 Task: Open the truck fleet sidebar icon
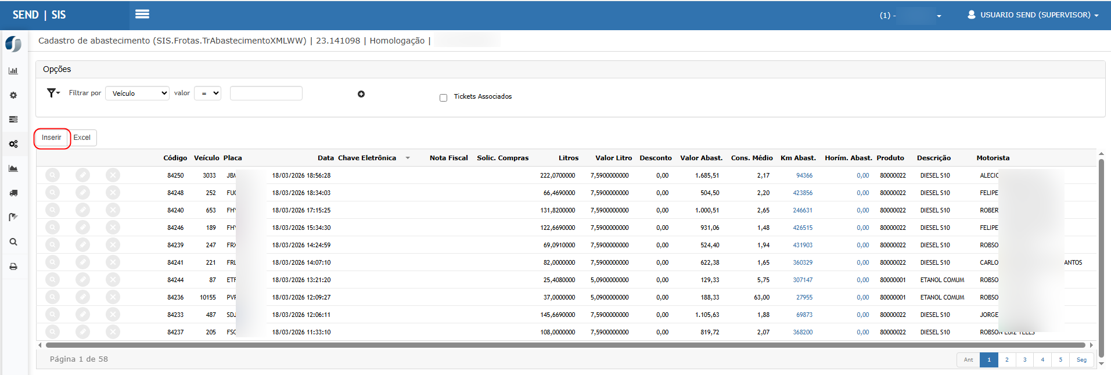(x=13, y=193)
